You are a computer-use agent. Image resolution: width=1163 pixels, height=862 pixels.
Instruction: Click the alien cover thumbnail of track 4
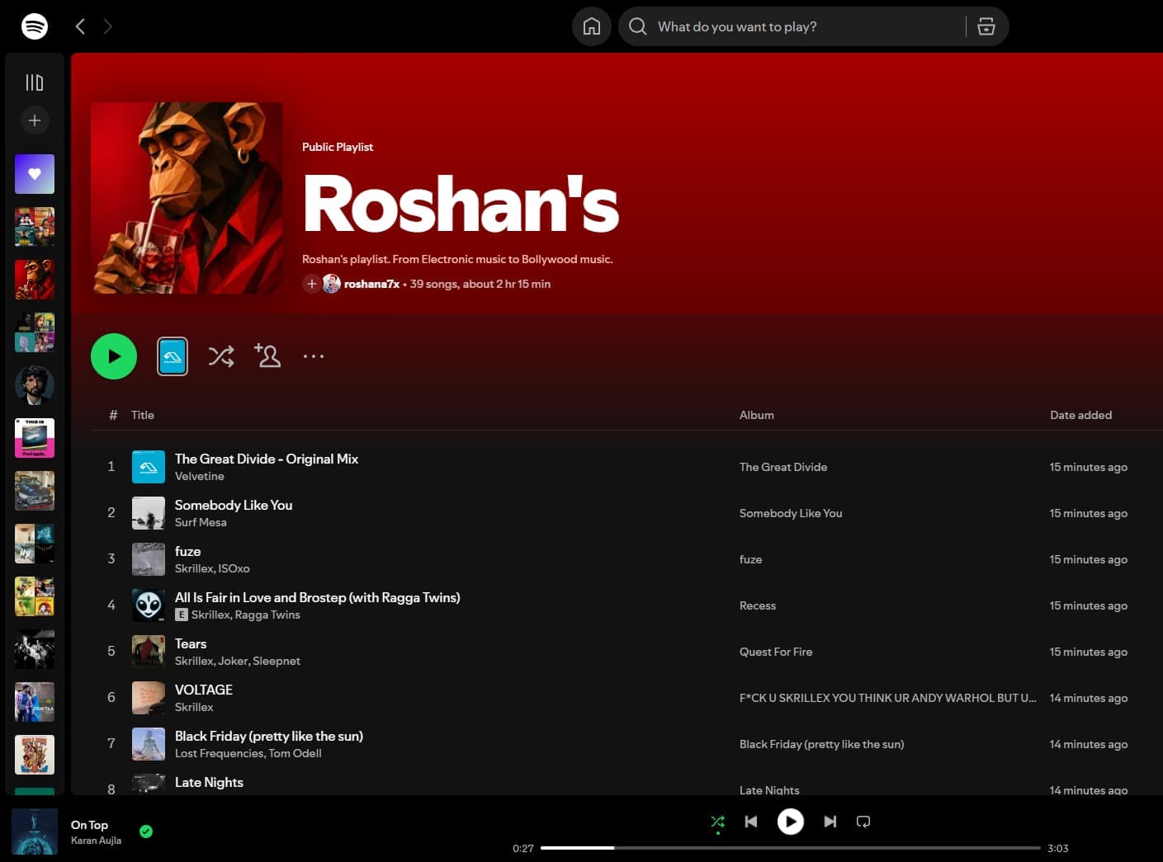pyautogui.click(x=149, y=605)
